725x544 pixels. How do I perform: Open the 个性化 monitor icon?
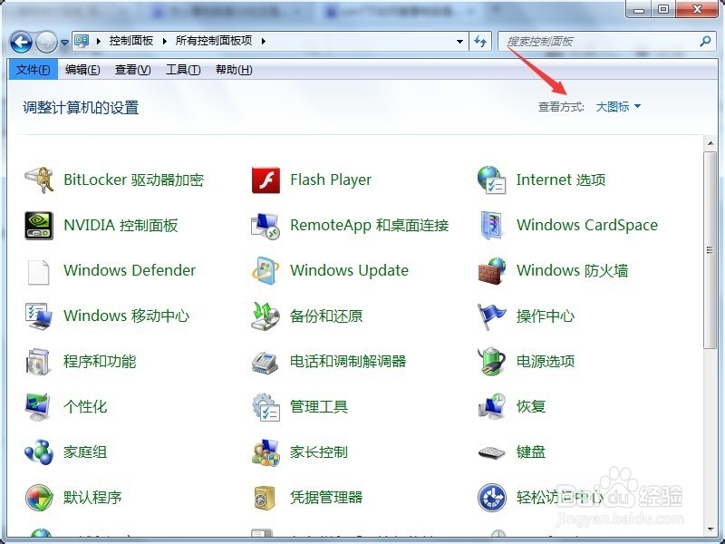point(38,406)
